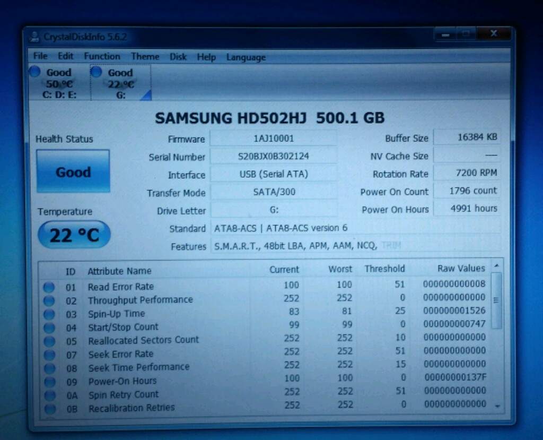Select the Seek Error Rate row

[x=121, y=354]
